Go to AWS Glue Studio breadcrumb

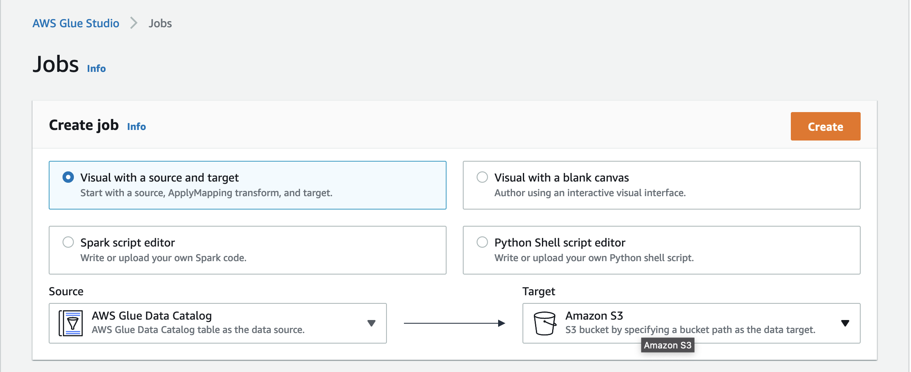click(x=76, y=23)
